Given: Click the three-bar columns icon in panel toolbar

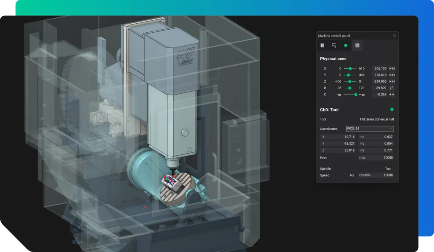Looking at the screenshot, I should click(x=322, y=45).
